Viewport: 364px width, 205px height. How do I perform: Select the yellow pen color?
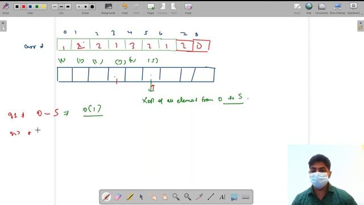point(43,7)
